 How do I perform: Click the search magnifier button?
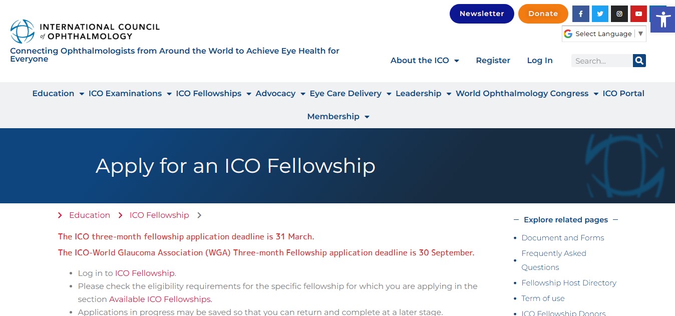(639, 61)
